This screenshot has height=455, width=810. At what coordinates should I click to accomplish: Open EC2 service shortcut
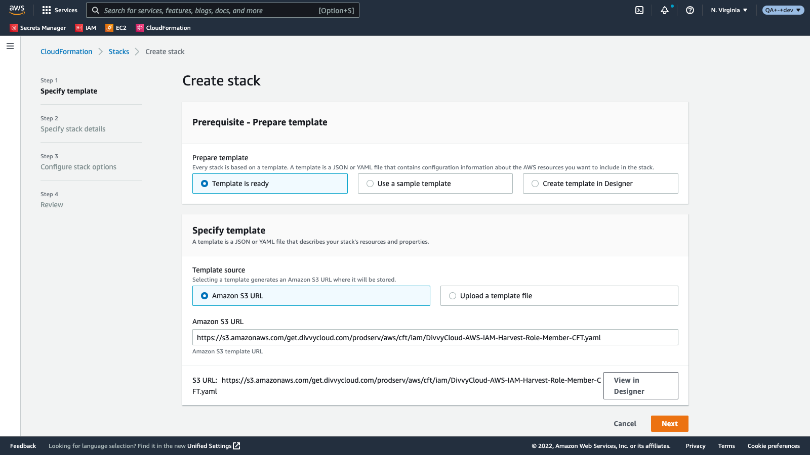pyautogui.click(x=116, y=28)
